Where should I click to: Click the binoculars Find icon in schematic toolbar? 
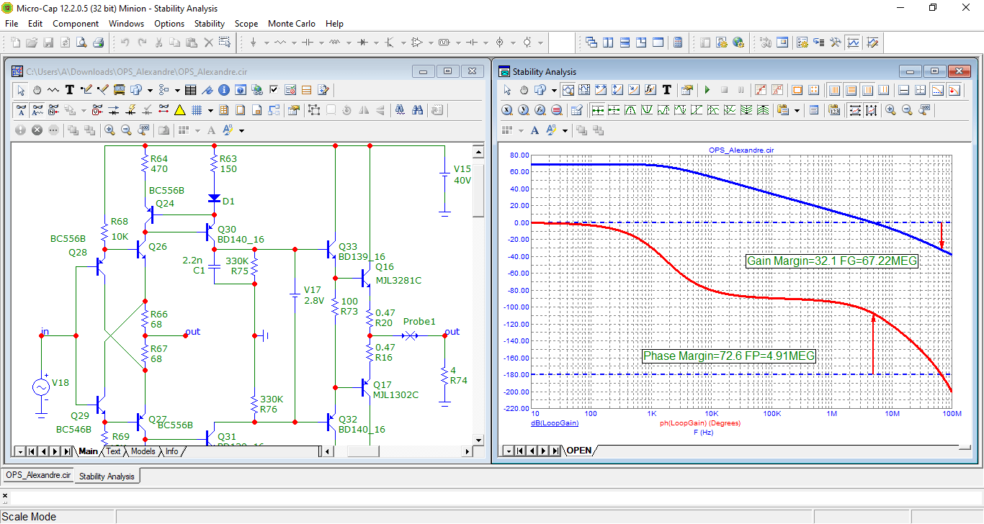[417, 110]
